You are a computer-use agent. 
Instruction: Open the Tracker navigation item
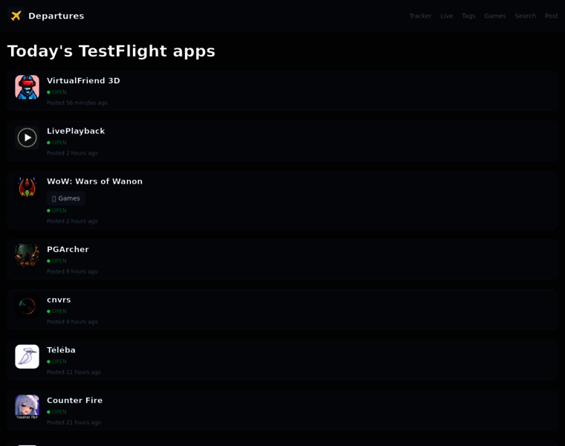[420, 16]
